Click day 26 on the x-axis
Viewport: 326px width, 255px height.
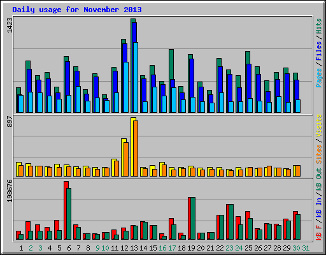coord(258,248)
